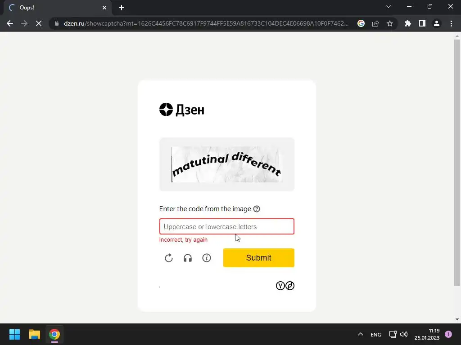Image resolution: width=461 pixels, height=345 pixels.
Task: Open the volume tray icon
Action: coord(404,334)
